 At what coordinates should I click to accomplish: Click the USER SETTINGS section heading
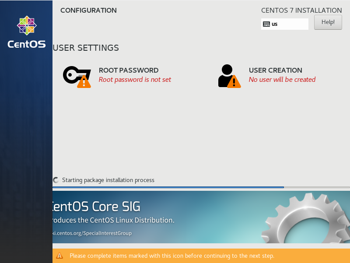pos(85,48)
